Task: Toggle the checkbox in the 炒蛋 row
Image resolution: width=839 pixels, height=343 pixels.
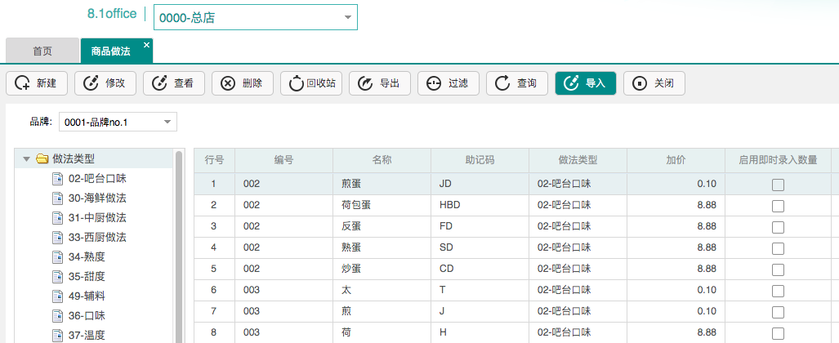Action: [778, 269]
